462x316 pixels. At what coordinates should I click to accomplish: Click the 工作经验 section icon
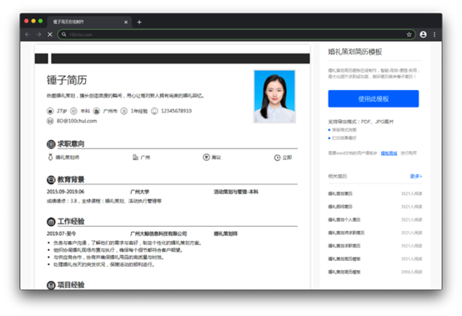coord(51,222)
